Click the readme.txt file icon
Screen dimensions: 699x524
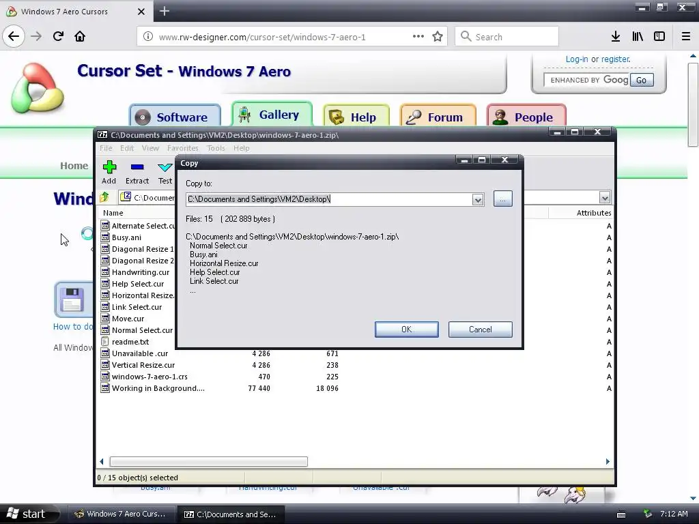coord(105,342)
